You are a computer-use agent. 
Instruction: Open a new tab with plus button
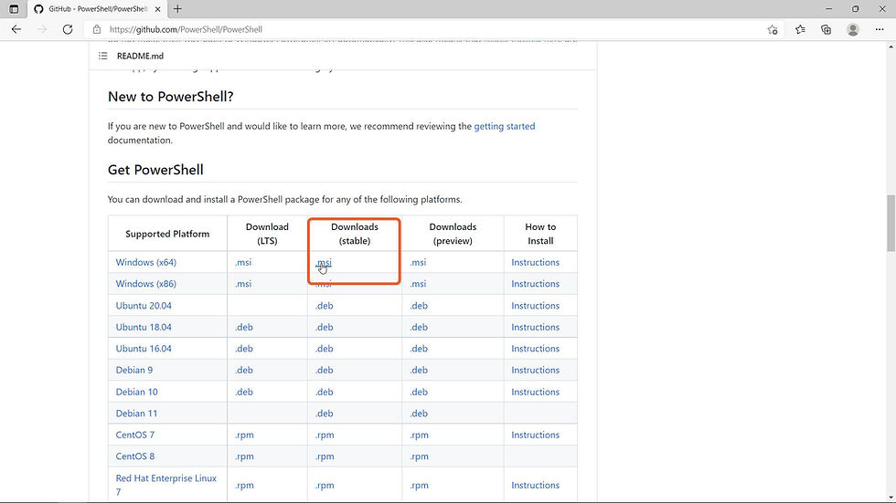(x=177, y=9)
